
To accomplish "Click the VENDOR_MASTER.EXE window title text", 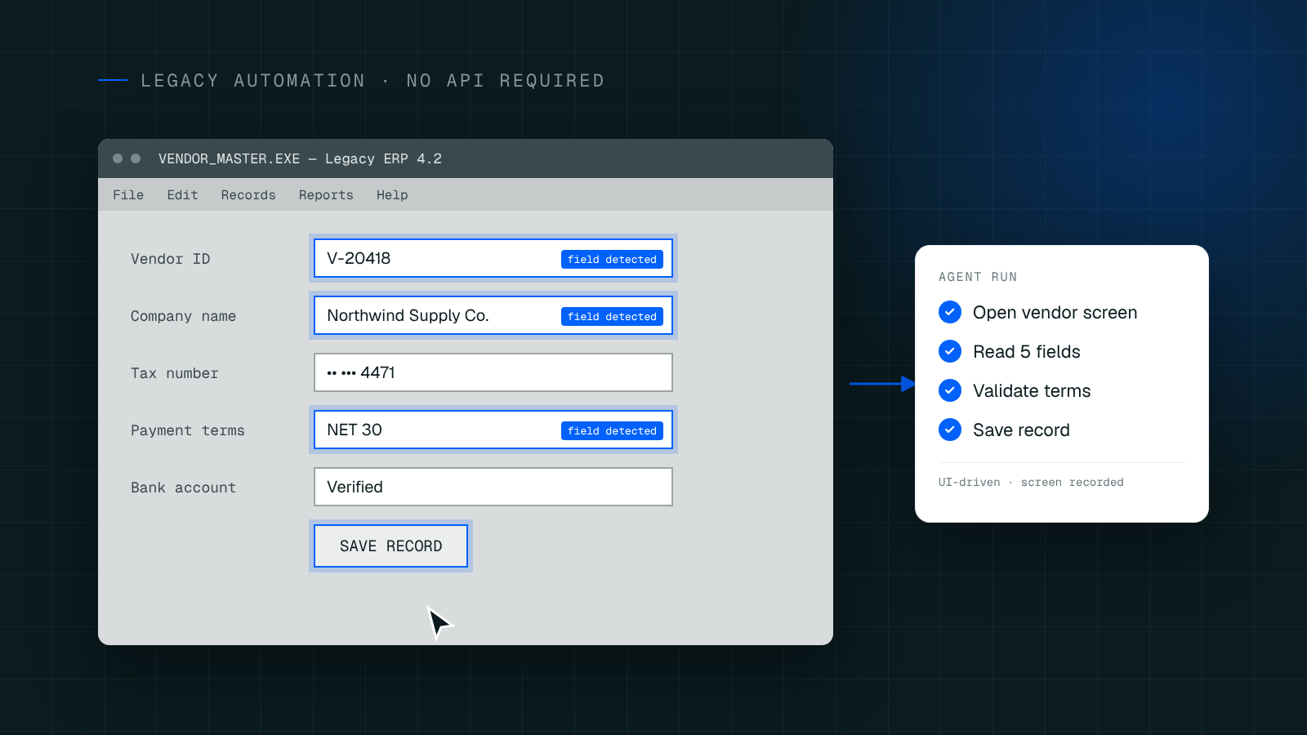I will (x=300, y=158).
